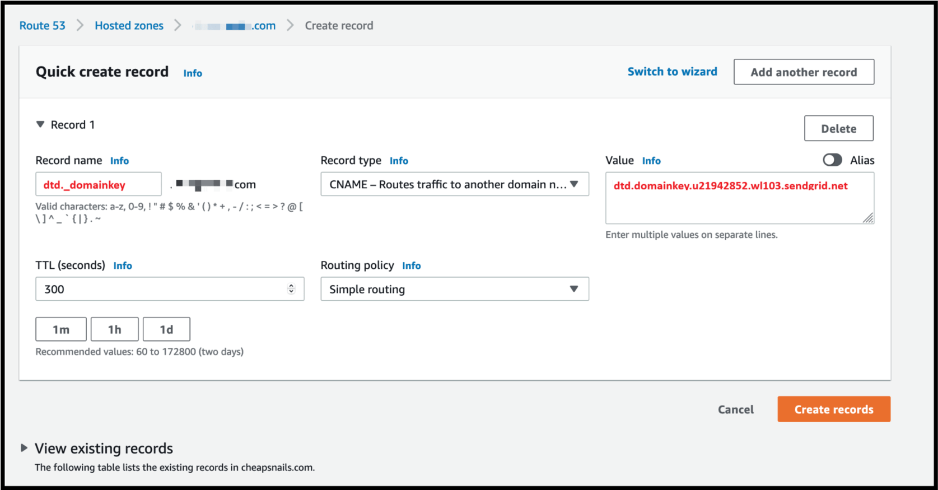Click the TTL seconds stepper arrows

(x=291, y=289)
